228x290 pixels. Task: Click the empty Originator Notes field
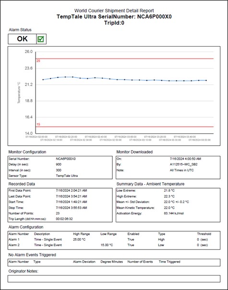114,279
